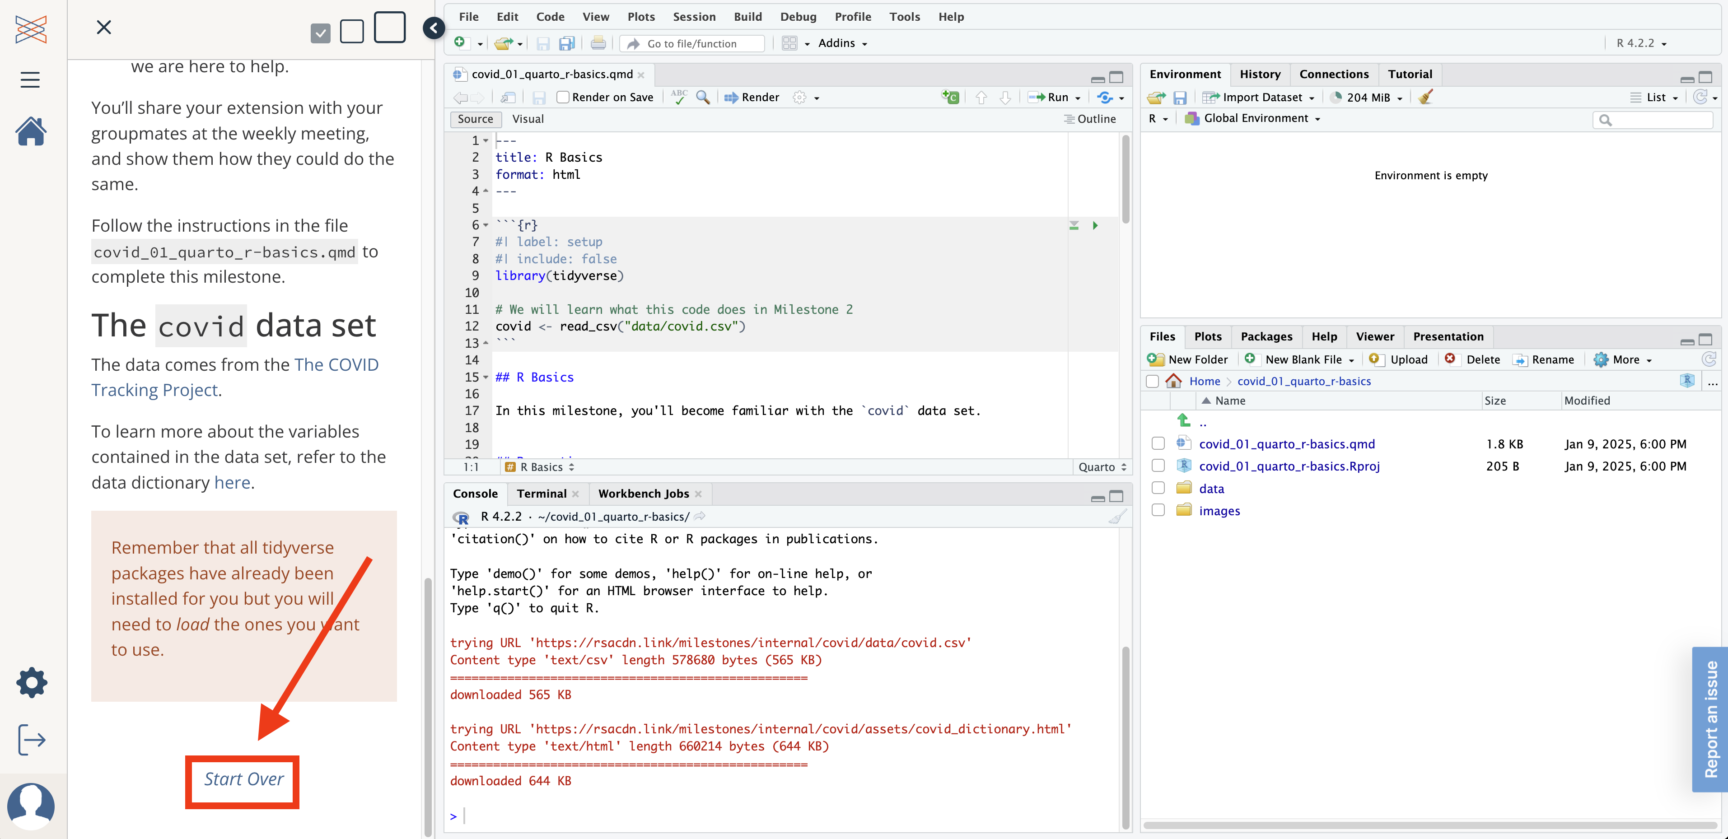Open the Addins dropdown menu
The height and width of the screenshot is (839, 1728).
click(x=842, y=43)
